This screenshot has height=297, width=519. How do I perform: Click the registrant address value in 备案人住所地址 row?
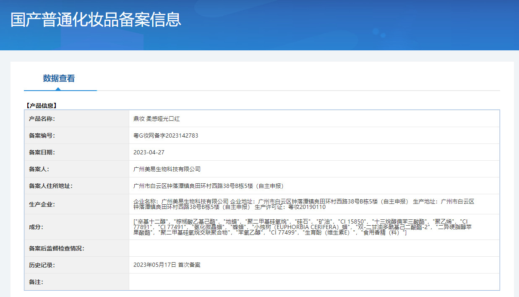point(209,186)
